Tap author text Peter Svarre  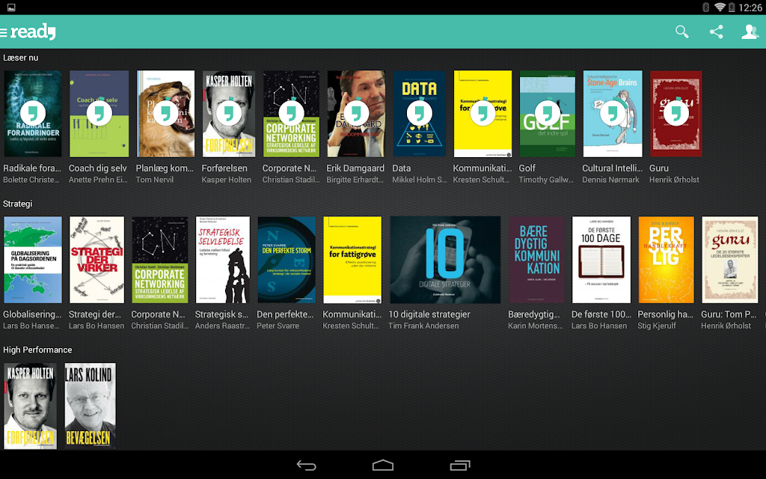coord(278,326)
